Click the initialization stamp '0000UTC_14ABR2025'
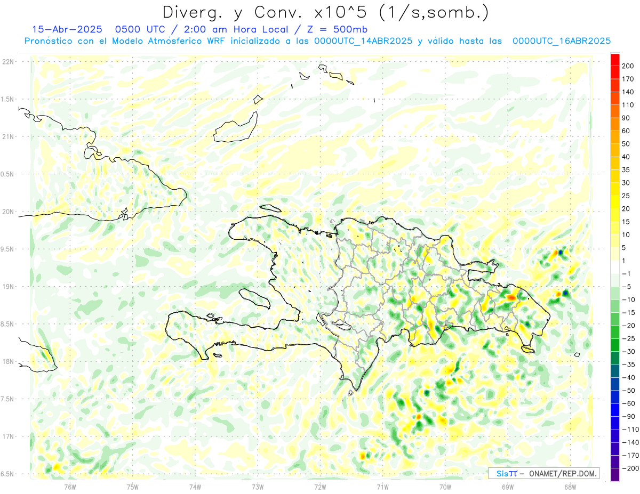 click(363, 41)
